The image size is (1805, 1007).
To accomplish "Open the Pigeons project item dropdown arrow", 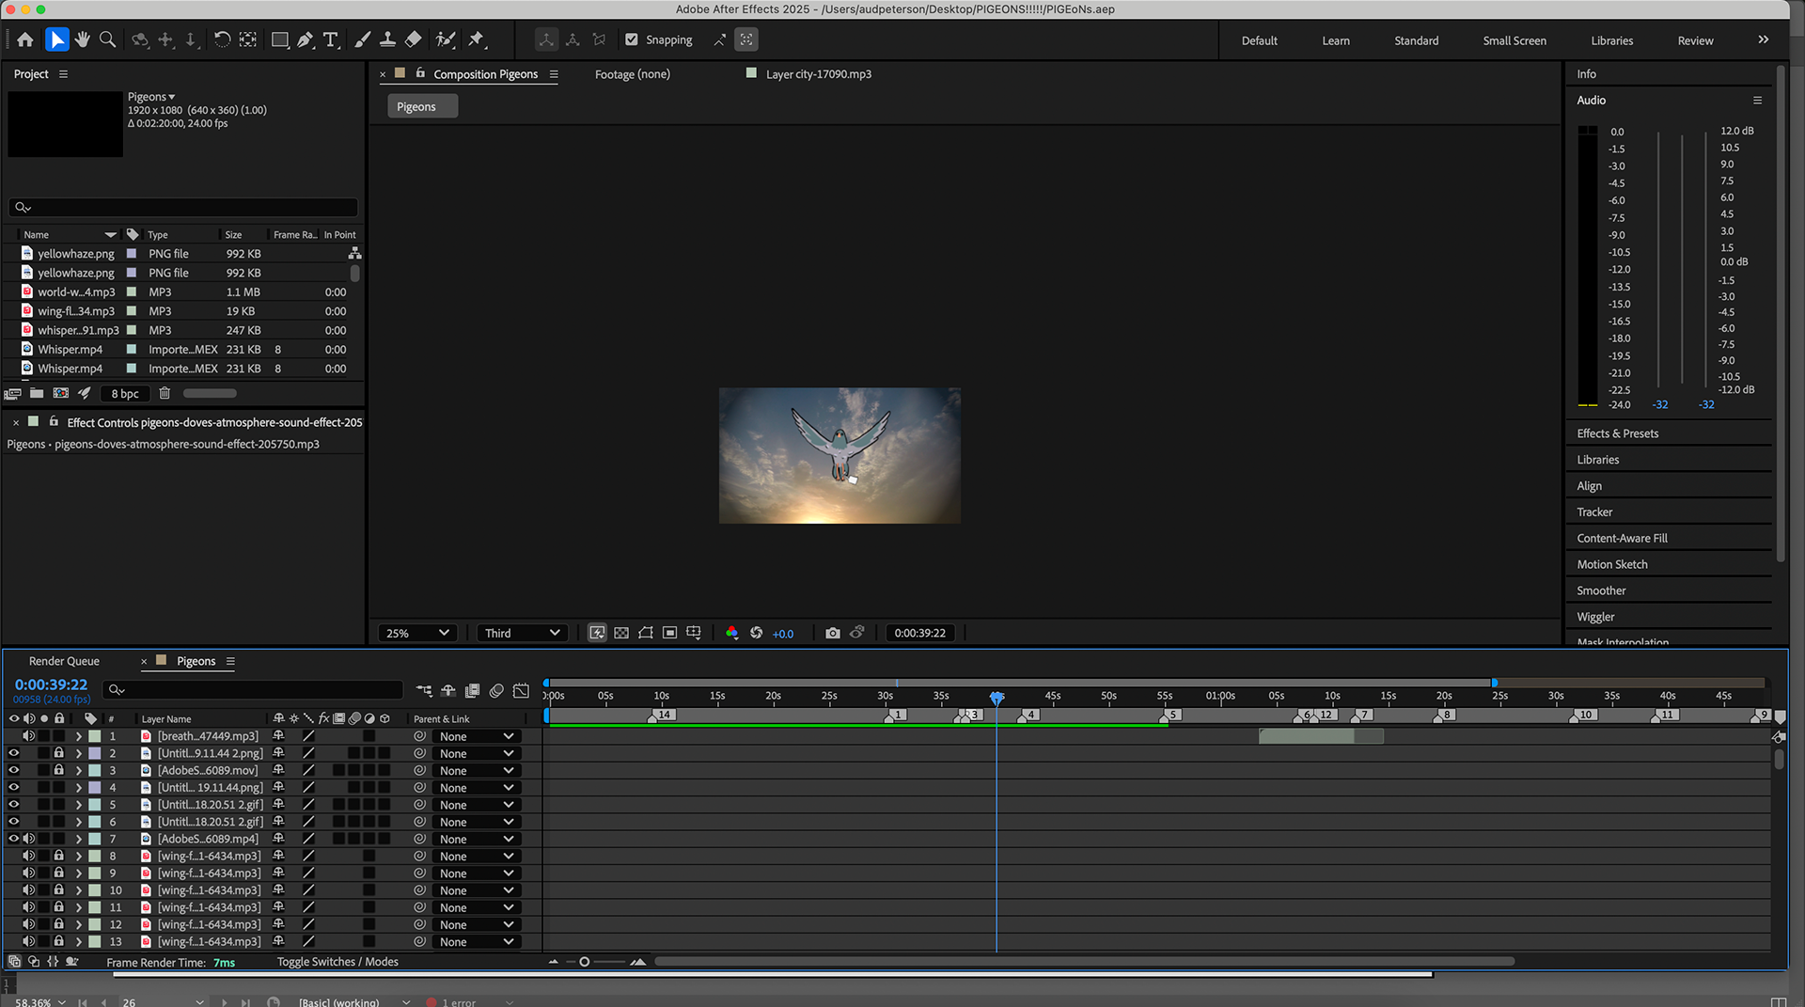I will click(171, 97).
